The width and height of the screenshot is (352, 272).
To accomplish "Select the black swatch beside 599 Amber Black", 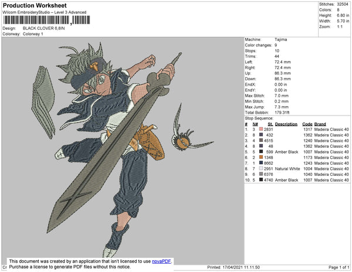I will click(x=261, y=152).
